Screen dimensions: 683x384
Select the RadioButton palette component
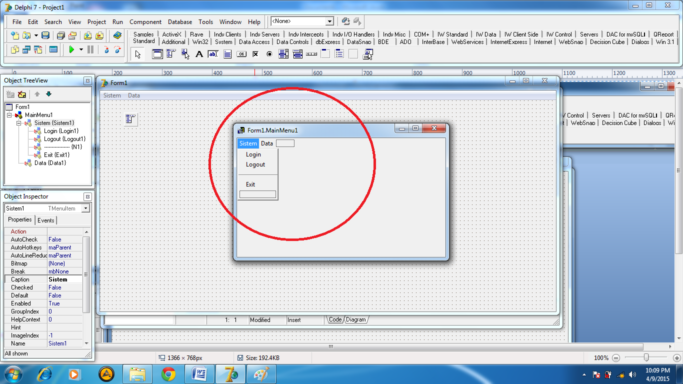click(269, 54)
